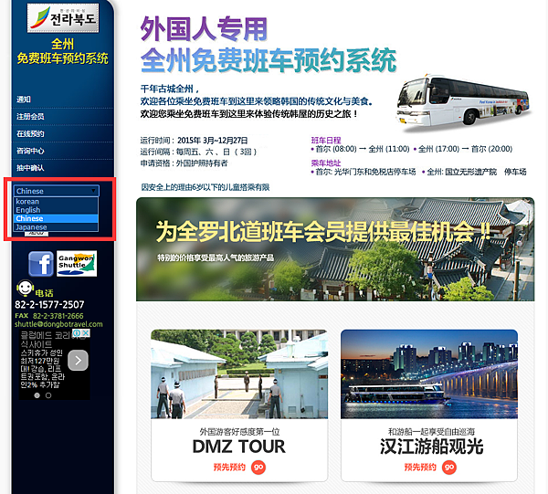The width and height of the screenshot is (548, 494).
Task: Click the DMZ TOUR photo thumbnail
Action: 239,374
